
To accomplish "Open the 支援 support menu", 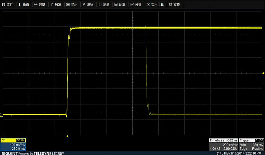I will [175, 5].
